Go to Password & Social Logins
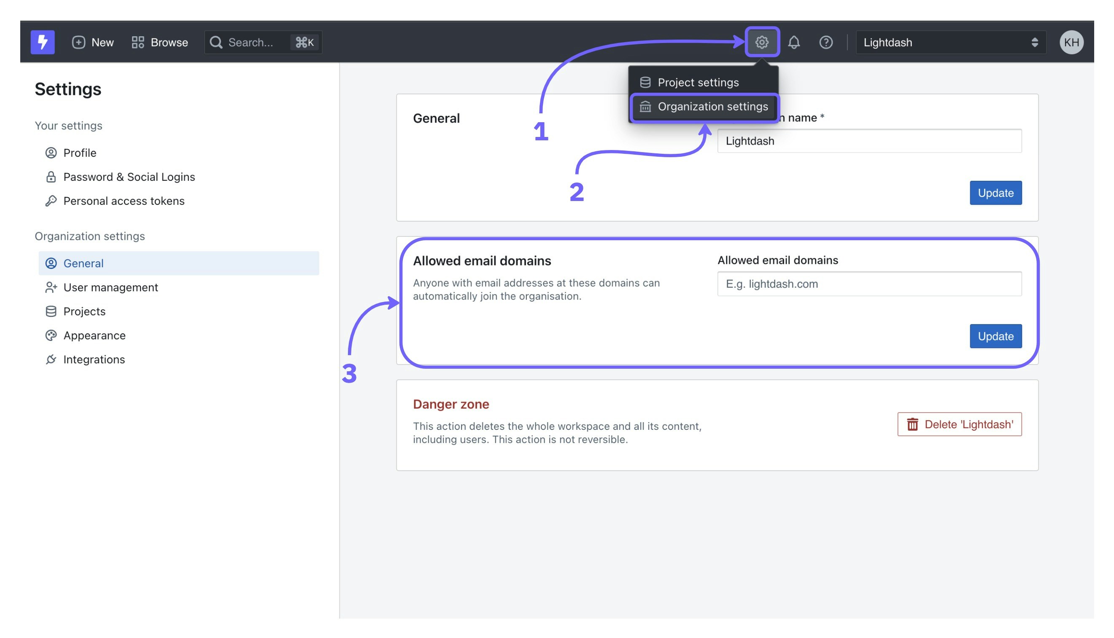 [x=129, y=177]
